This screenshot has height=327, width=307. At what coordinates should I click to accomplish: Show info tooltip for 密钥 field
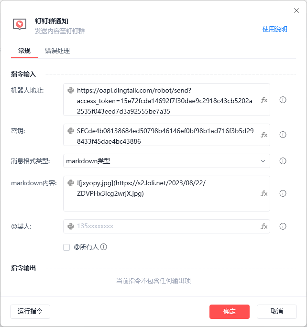[x=283, y=135]
